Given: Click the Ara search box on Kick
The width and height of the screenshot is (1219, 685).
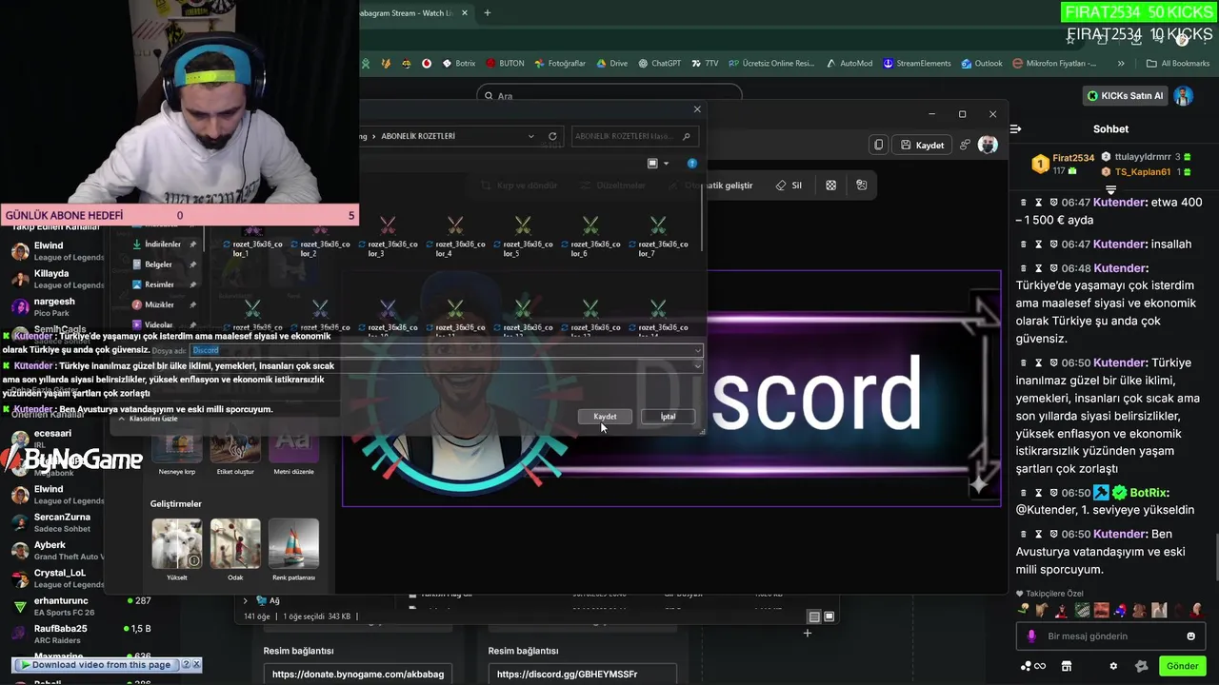Looking at the screenshot, I should pyautogui.click(x=609, y=95).
